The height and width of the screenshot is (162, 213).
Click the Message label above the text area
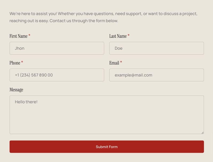tap(16, 90)
